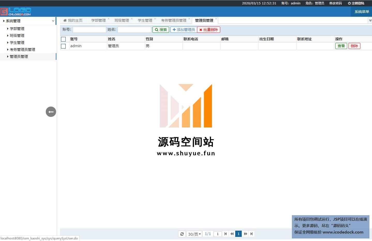Image resolution: width=372 pixels, height=241 pixels.
Task: Click 注销登陆 in header
Action: point(356,3)
